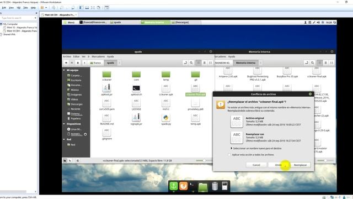This screenshot has width=353, height=199.
Task: Adjust the zoom slider in Memoria interna window
Action: (325, 160)
